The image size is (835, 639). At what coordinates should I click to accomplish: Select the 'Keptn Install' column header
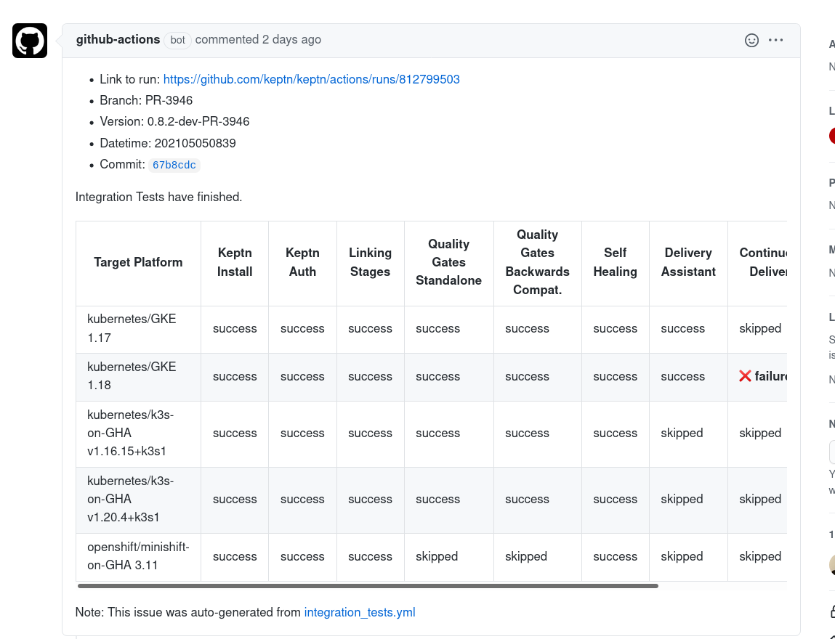[235, 262]
